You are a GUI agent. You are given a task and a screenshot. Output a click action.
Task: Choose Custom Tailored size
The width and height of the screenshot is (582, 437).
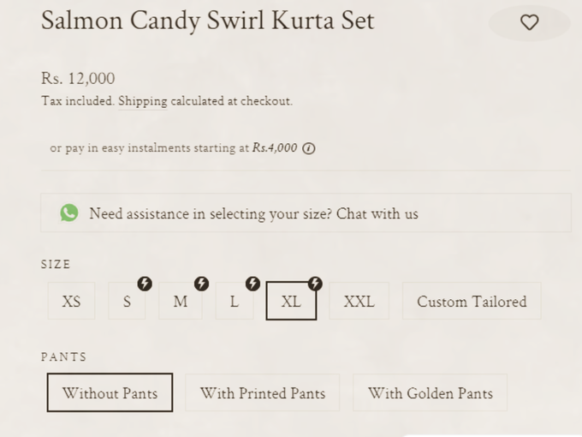472,301
